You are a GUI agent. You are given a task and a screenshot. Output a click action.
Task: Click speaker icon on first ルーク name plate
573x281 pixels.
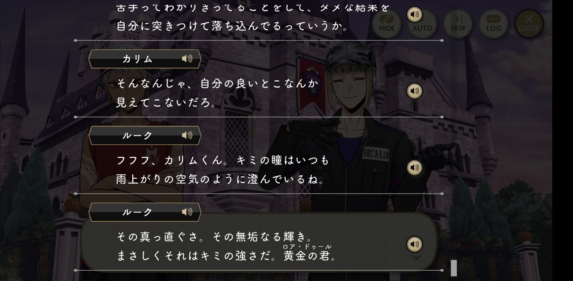(187, 135)
